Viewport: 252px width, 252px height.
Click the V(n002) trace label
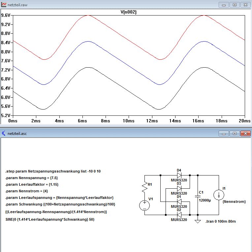click(x=128, y=12)
